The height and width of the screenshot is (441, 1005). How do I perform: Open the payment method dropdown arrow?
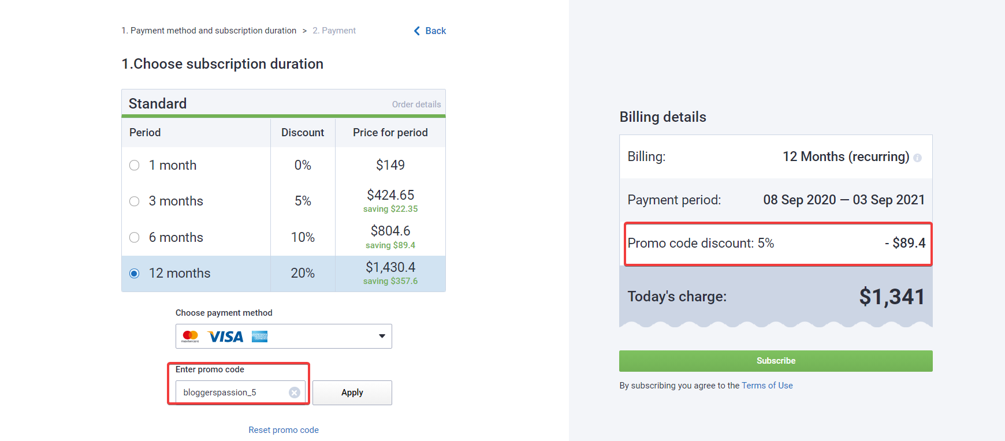(382, 336)
